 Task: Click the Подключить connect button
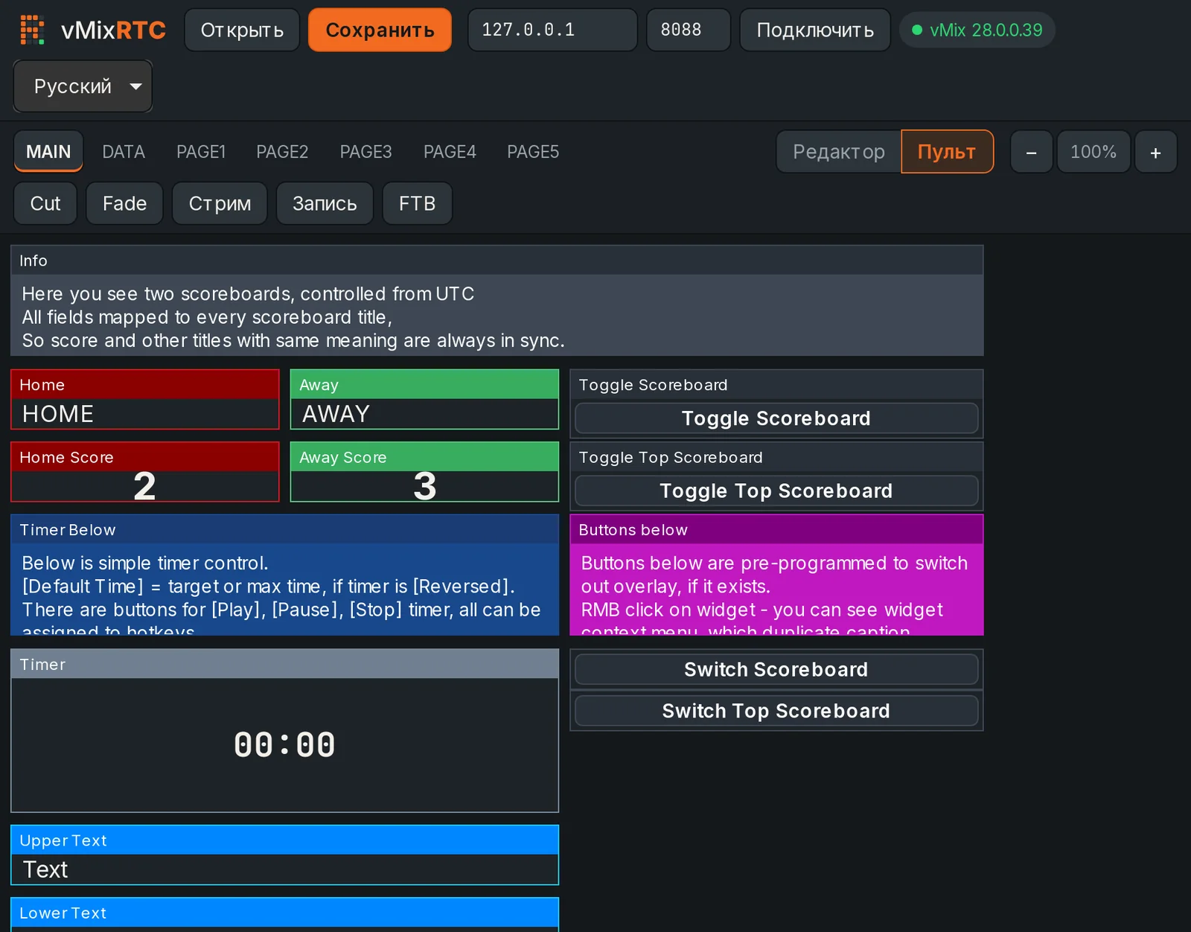click(815, 30)
